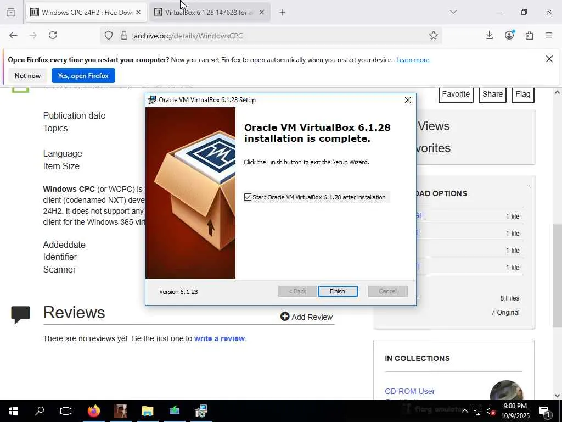Click the Favorite button on archive.org

click(456, 95)
